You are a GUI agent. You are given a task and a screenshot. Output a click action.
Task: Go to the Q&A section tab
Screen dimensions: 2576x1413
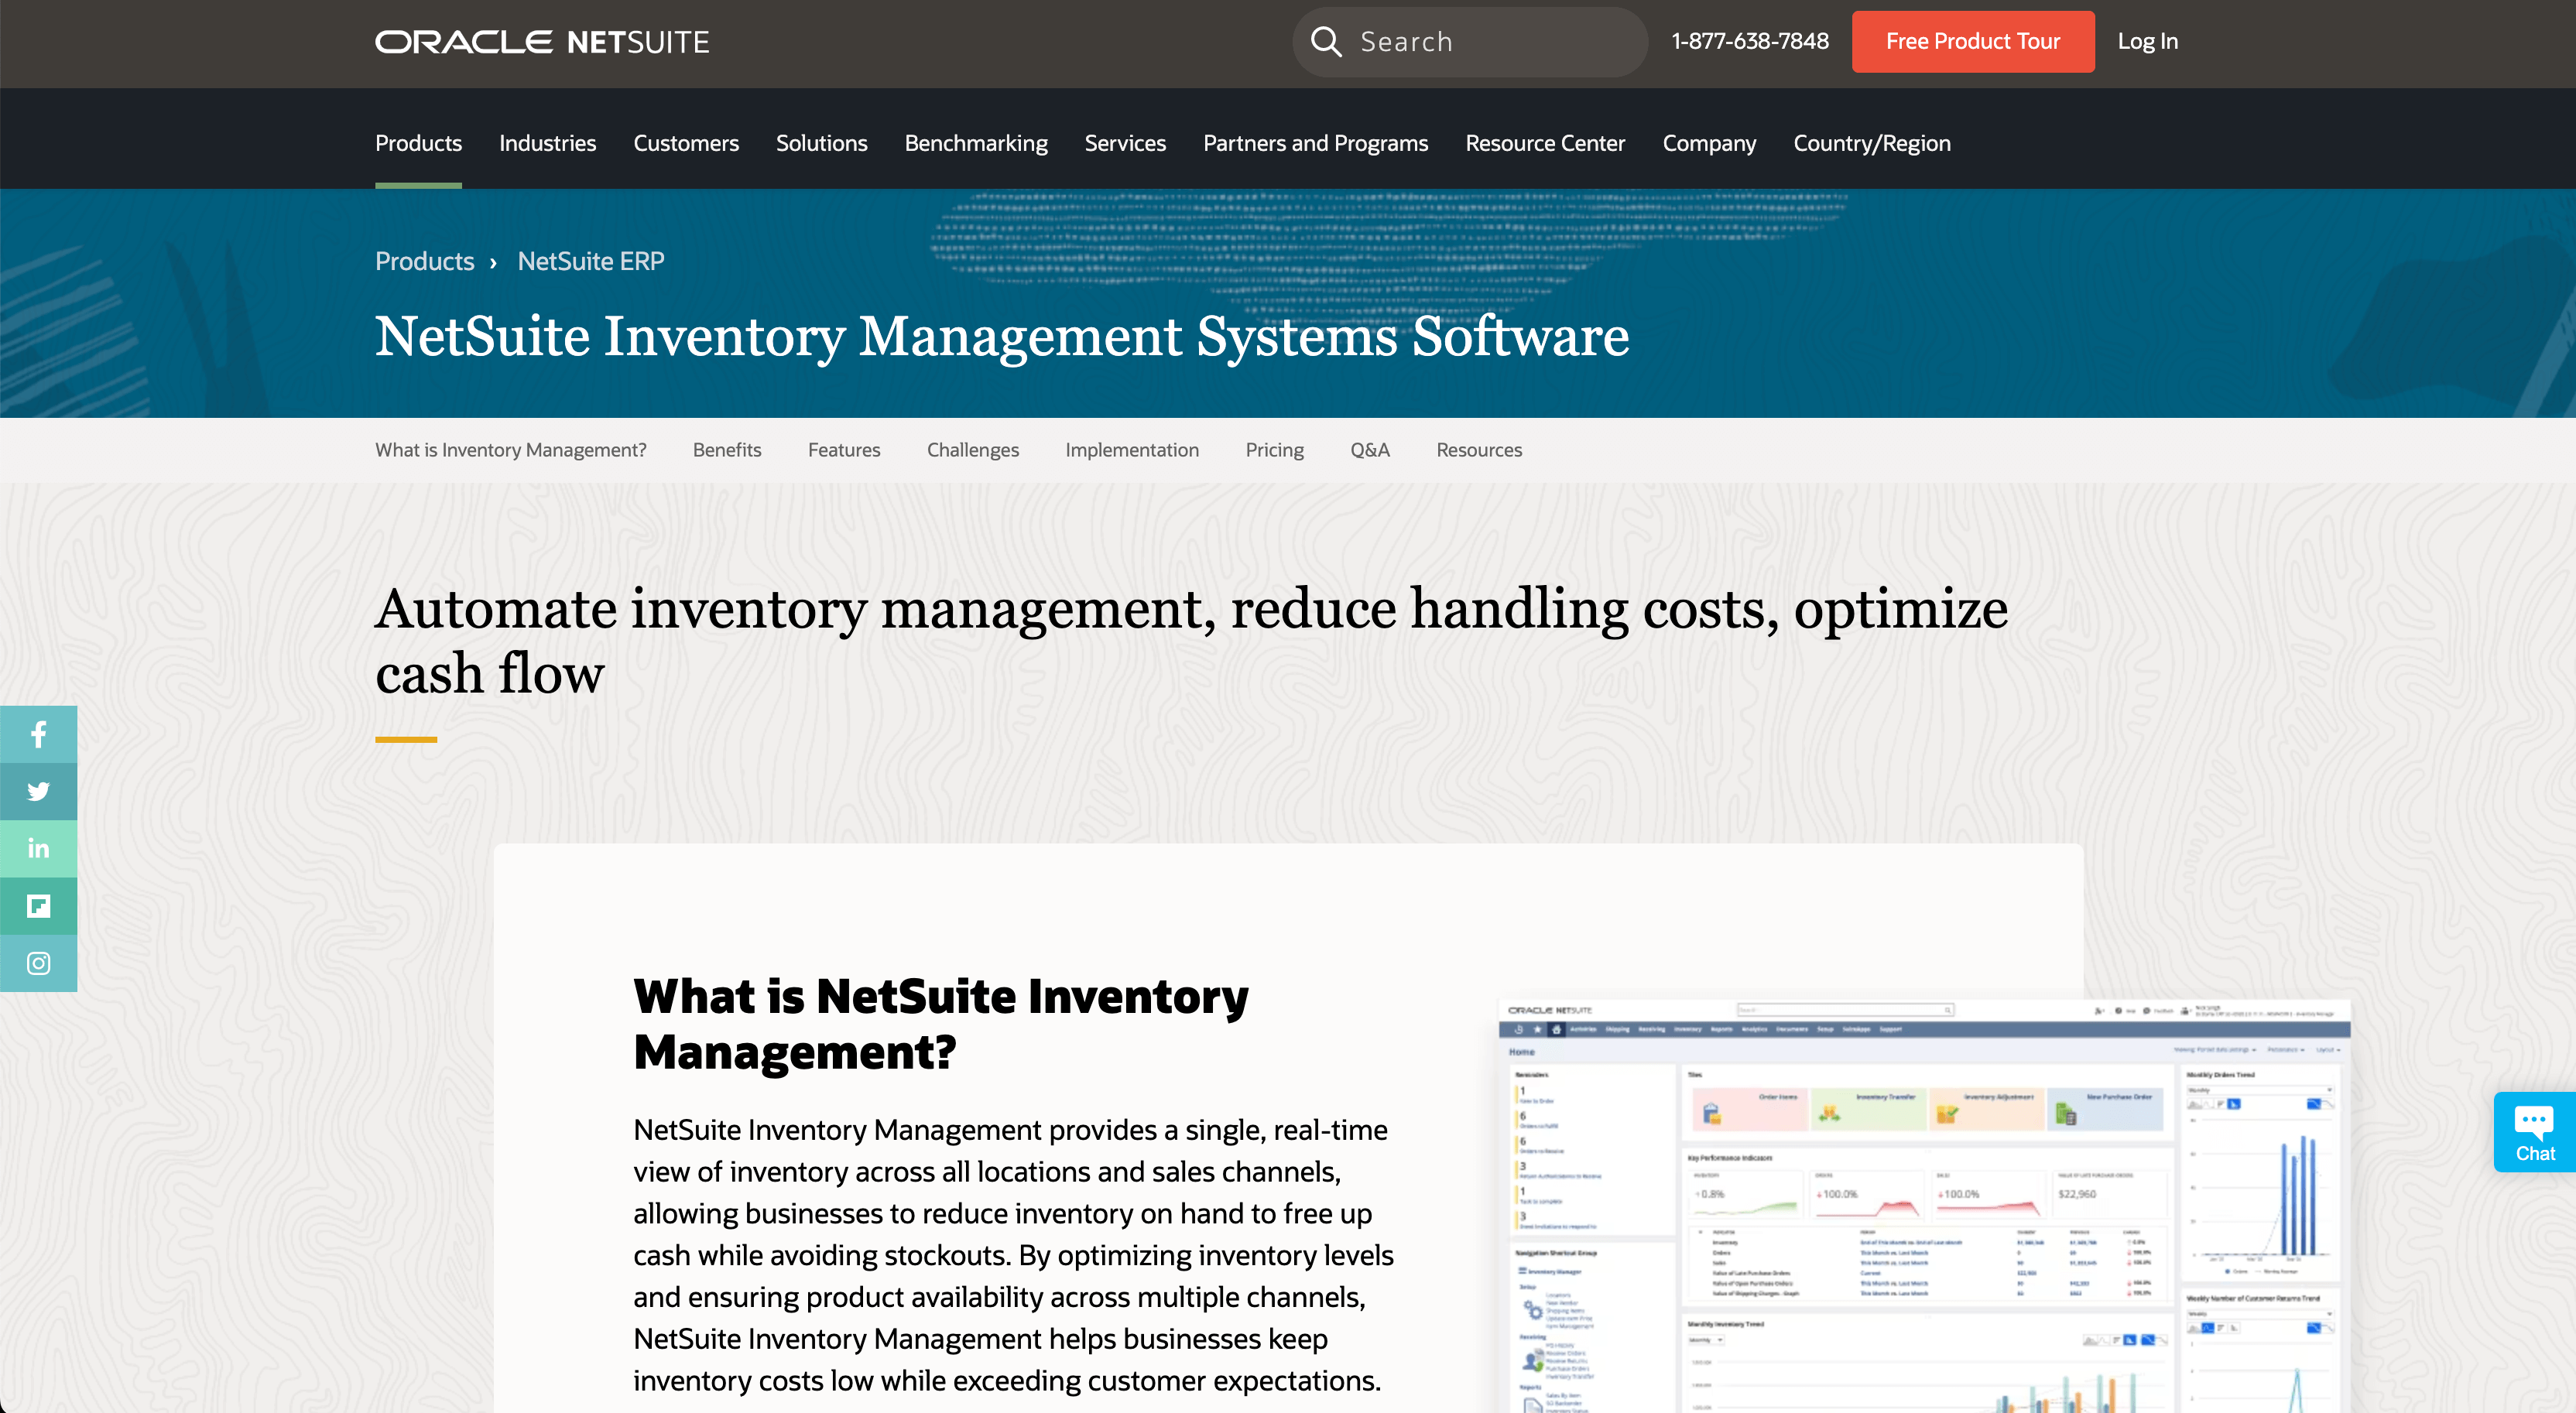pyautogui.click(x=1369, y=450)
